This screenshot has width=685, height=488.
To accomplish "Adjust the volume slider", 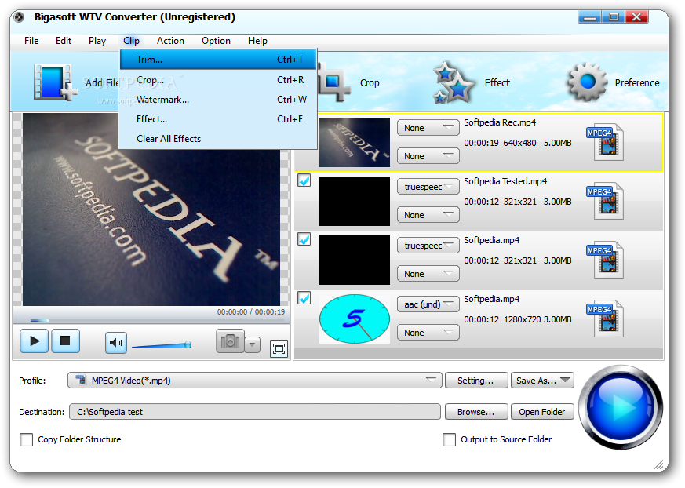I will pyautogui.click(x=162, y=345).
